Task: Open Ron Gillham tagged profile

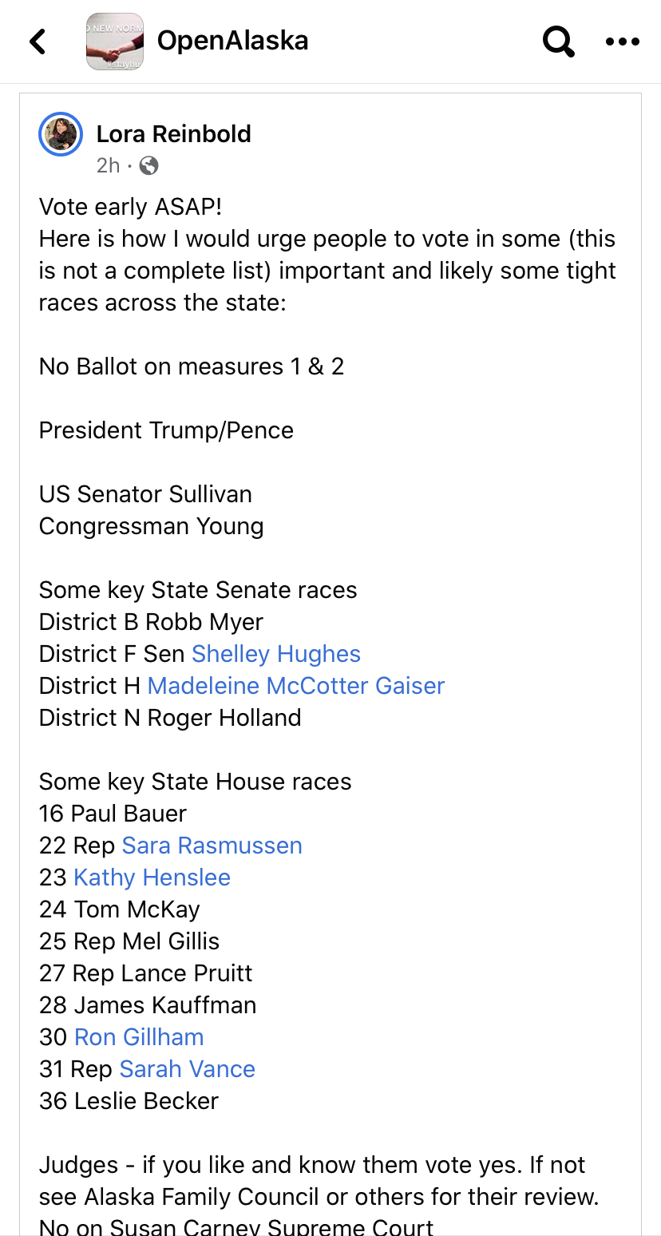Action: point(139,1037)
